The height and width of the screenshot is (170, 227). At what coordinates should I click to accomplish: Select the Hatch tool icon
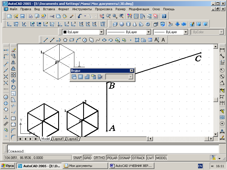(137, 40)
